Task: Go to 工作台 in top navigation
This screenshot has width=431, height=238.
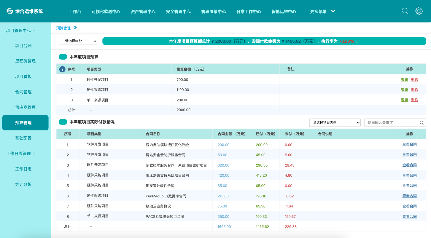Action: pyautogui.click(x=75, y=12)
